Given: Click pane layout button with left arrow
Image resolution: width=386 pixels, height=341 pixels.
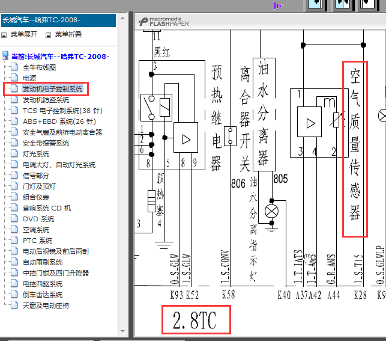Looking at the screenshot, I should (x=369, y=4).
